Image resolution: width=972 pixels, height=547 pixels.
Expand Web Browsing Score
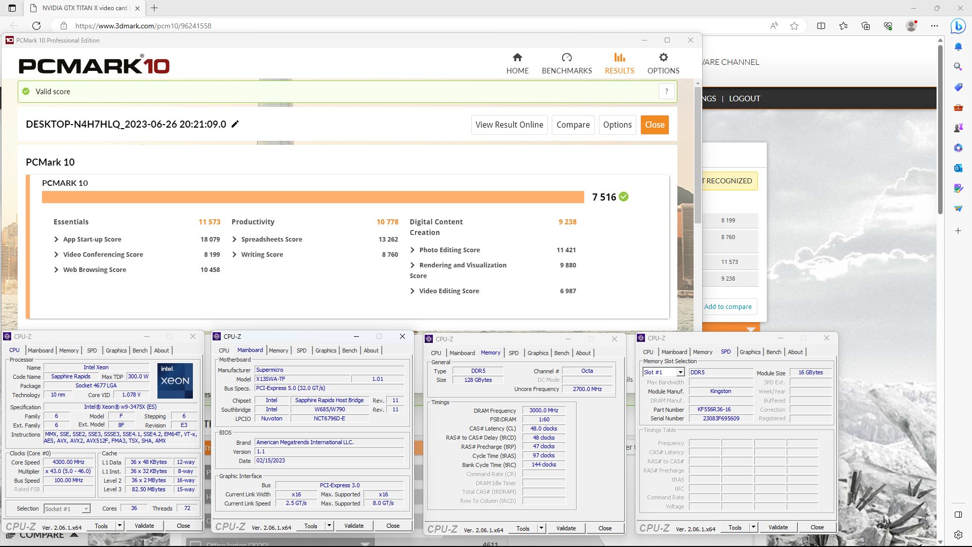pos(56,269)
